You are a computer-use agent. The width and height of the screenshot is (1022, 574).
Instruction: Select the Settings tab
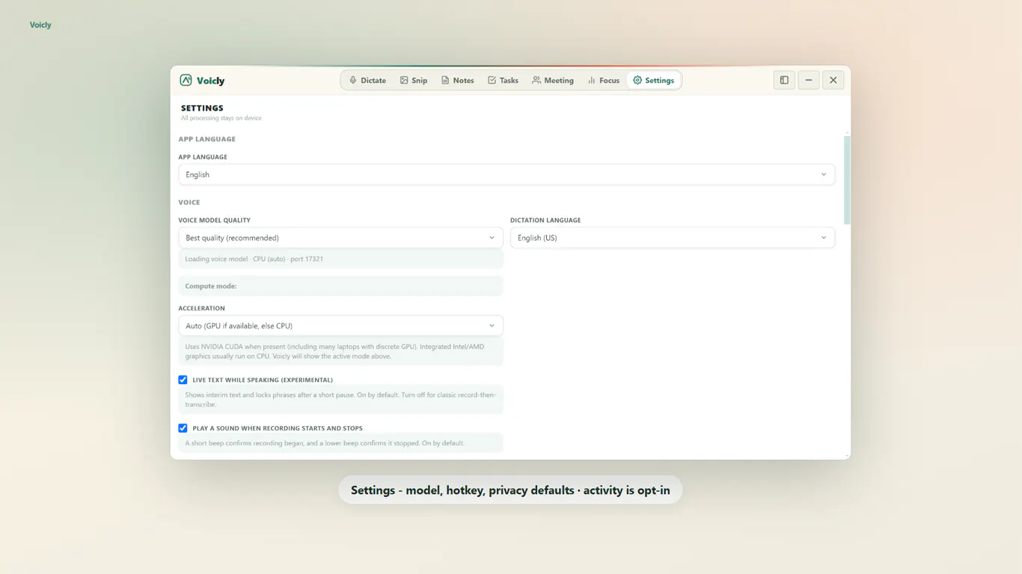pyautogui.click(x=653, y=80)
